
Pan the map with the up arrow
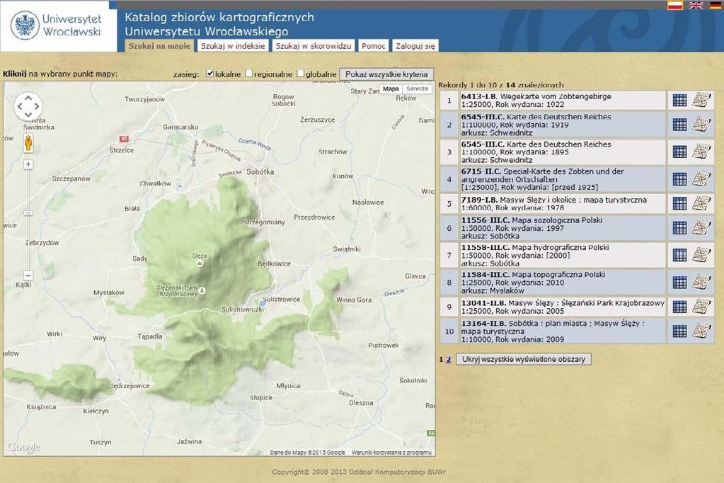[x=28, y=98]
